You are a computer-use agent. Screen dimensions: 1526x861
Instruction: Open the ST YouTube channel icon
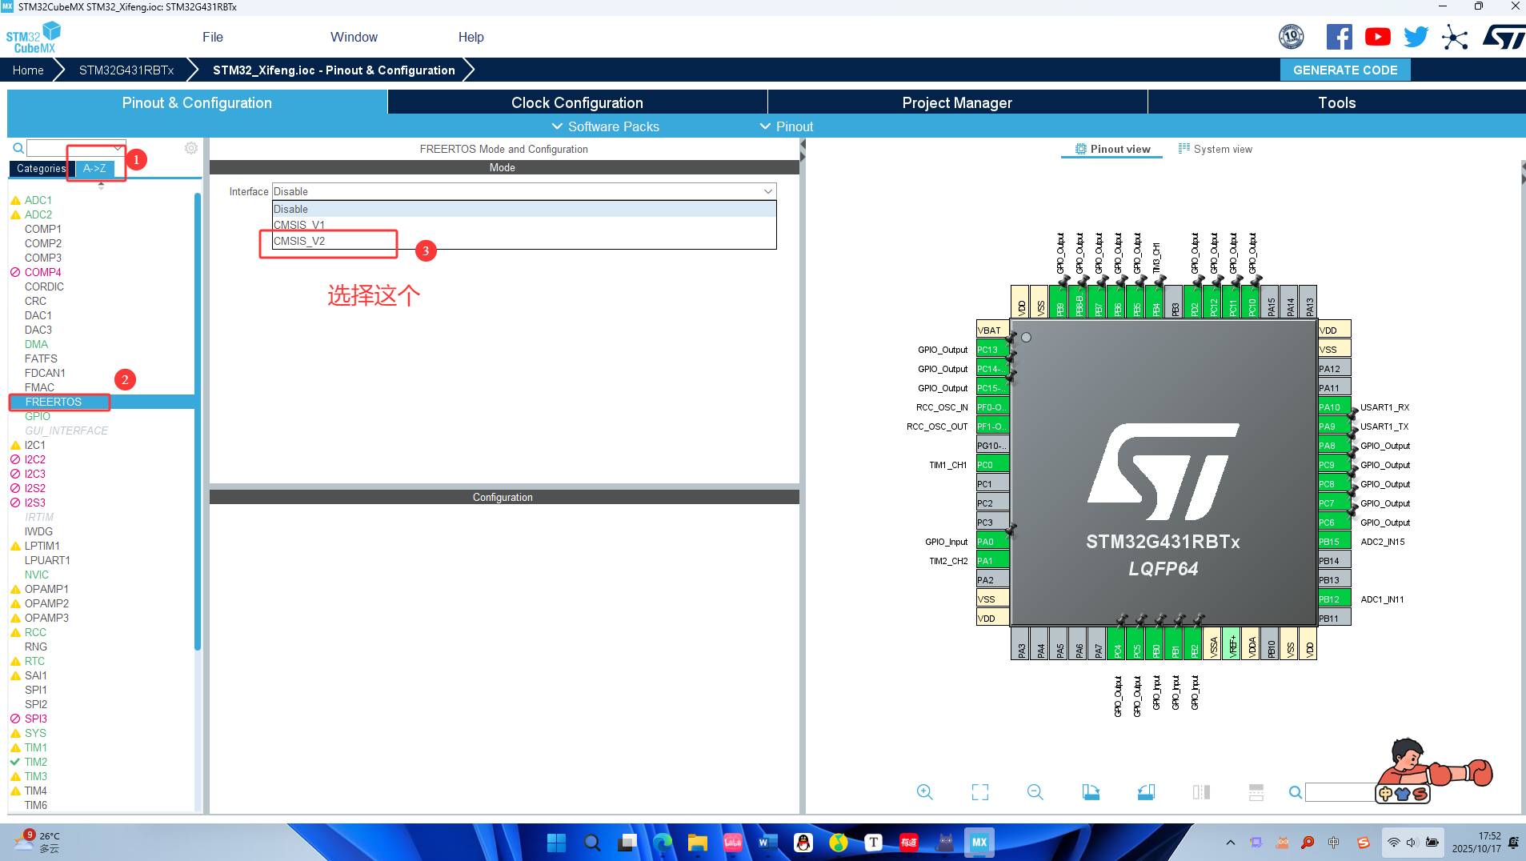(1378, 37)
